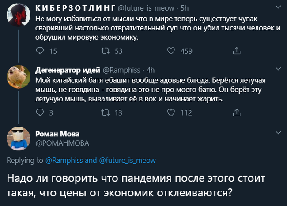Screen dimensions: 287x206
Task: Open the @future_is_meow reply-to link
Action: 127,161
